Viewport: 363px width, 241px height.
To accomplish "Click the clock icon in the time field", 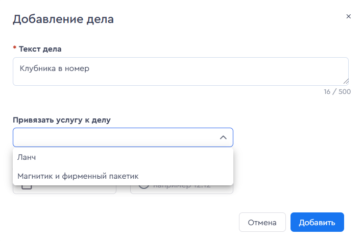I will coord(143,186).
